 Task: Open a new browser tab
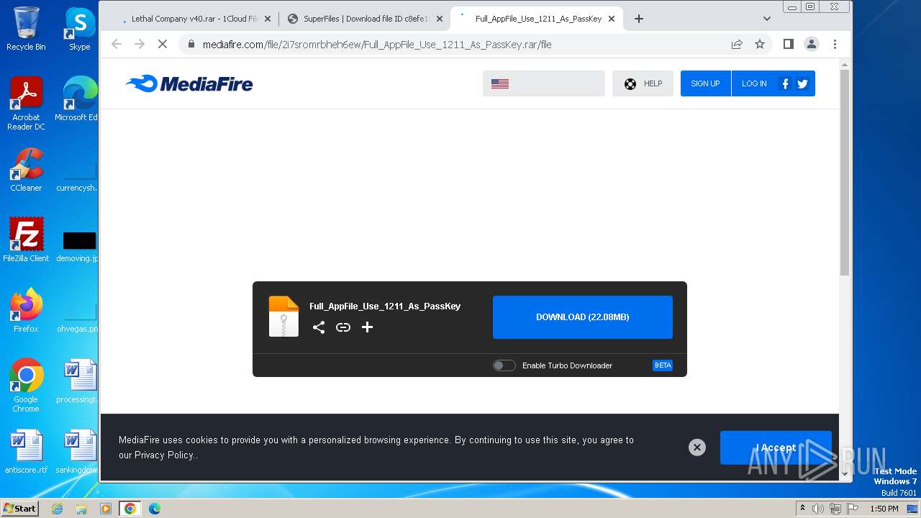tap(638, 19)
